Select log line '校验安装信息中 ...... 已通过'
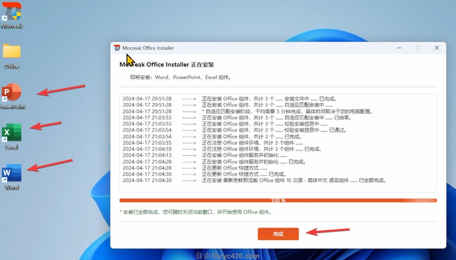The height and width of the screenshot is (260, 456). click(x=235, y=130)
